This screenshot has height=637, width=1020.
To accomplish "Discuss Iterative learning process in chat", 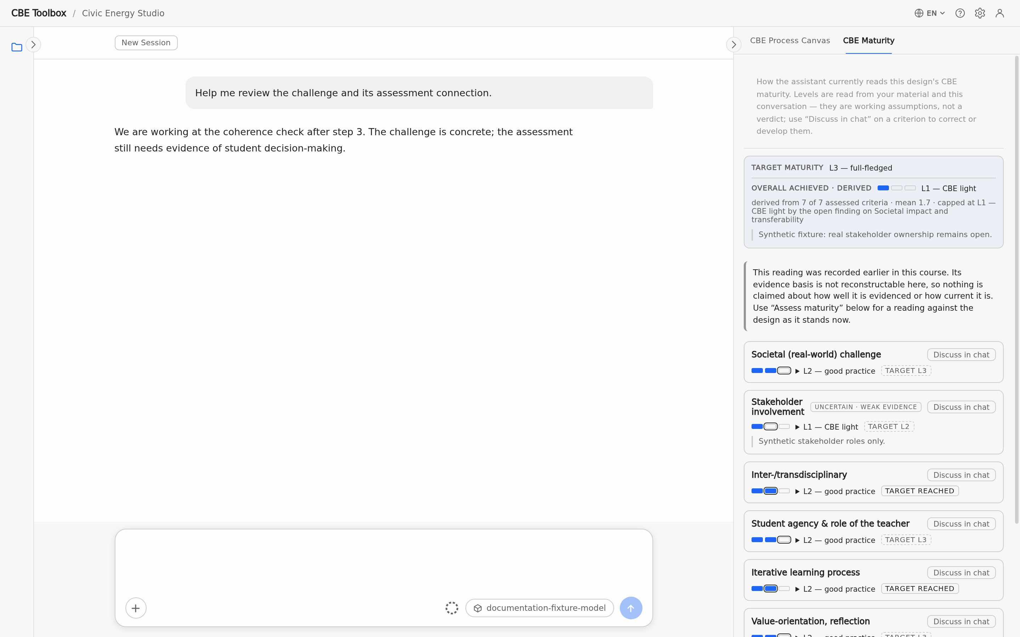I will (x=961, y=573).
